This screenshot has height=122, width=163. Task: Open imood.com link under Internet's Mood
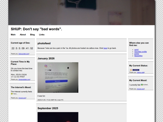coord(22,98)
